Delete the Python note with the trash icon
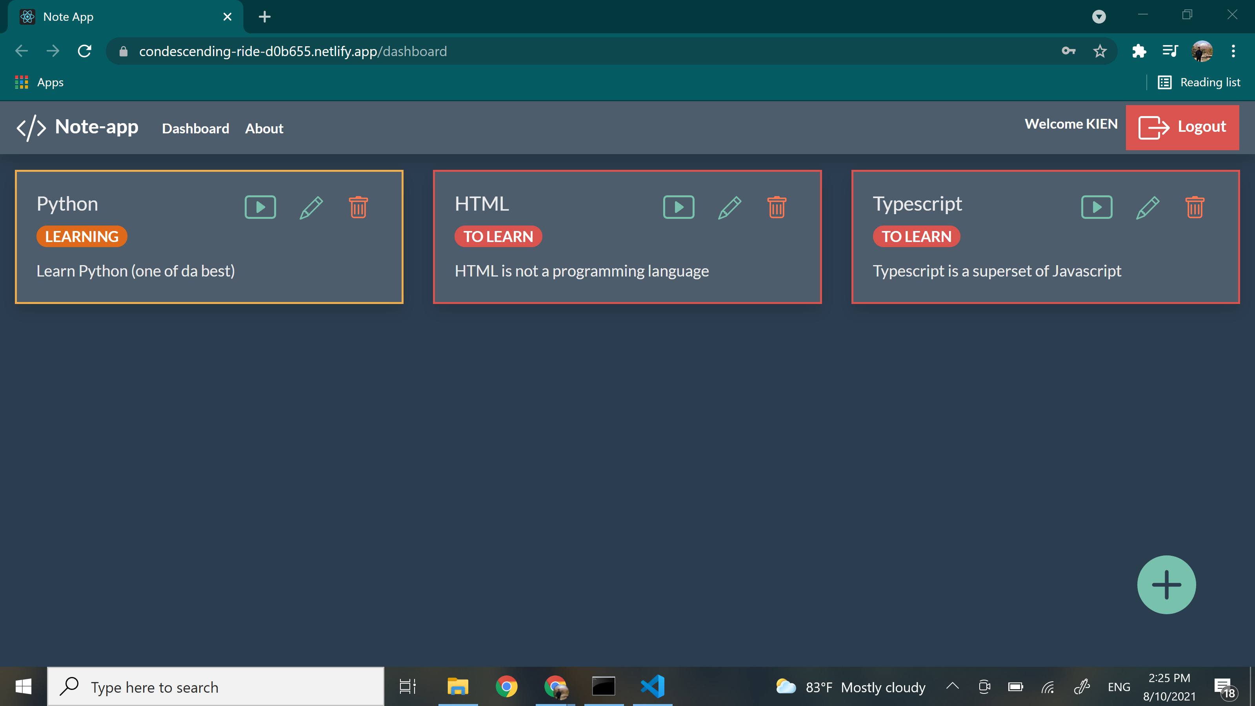 (x=358, y=207)
